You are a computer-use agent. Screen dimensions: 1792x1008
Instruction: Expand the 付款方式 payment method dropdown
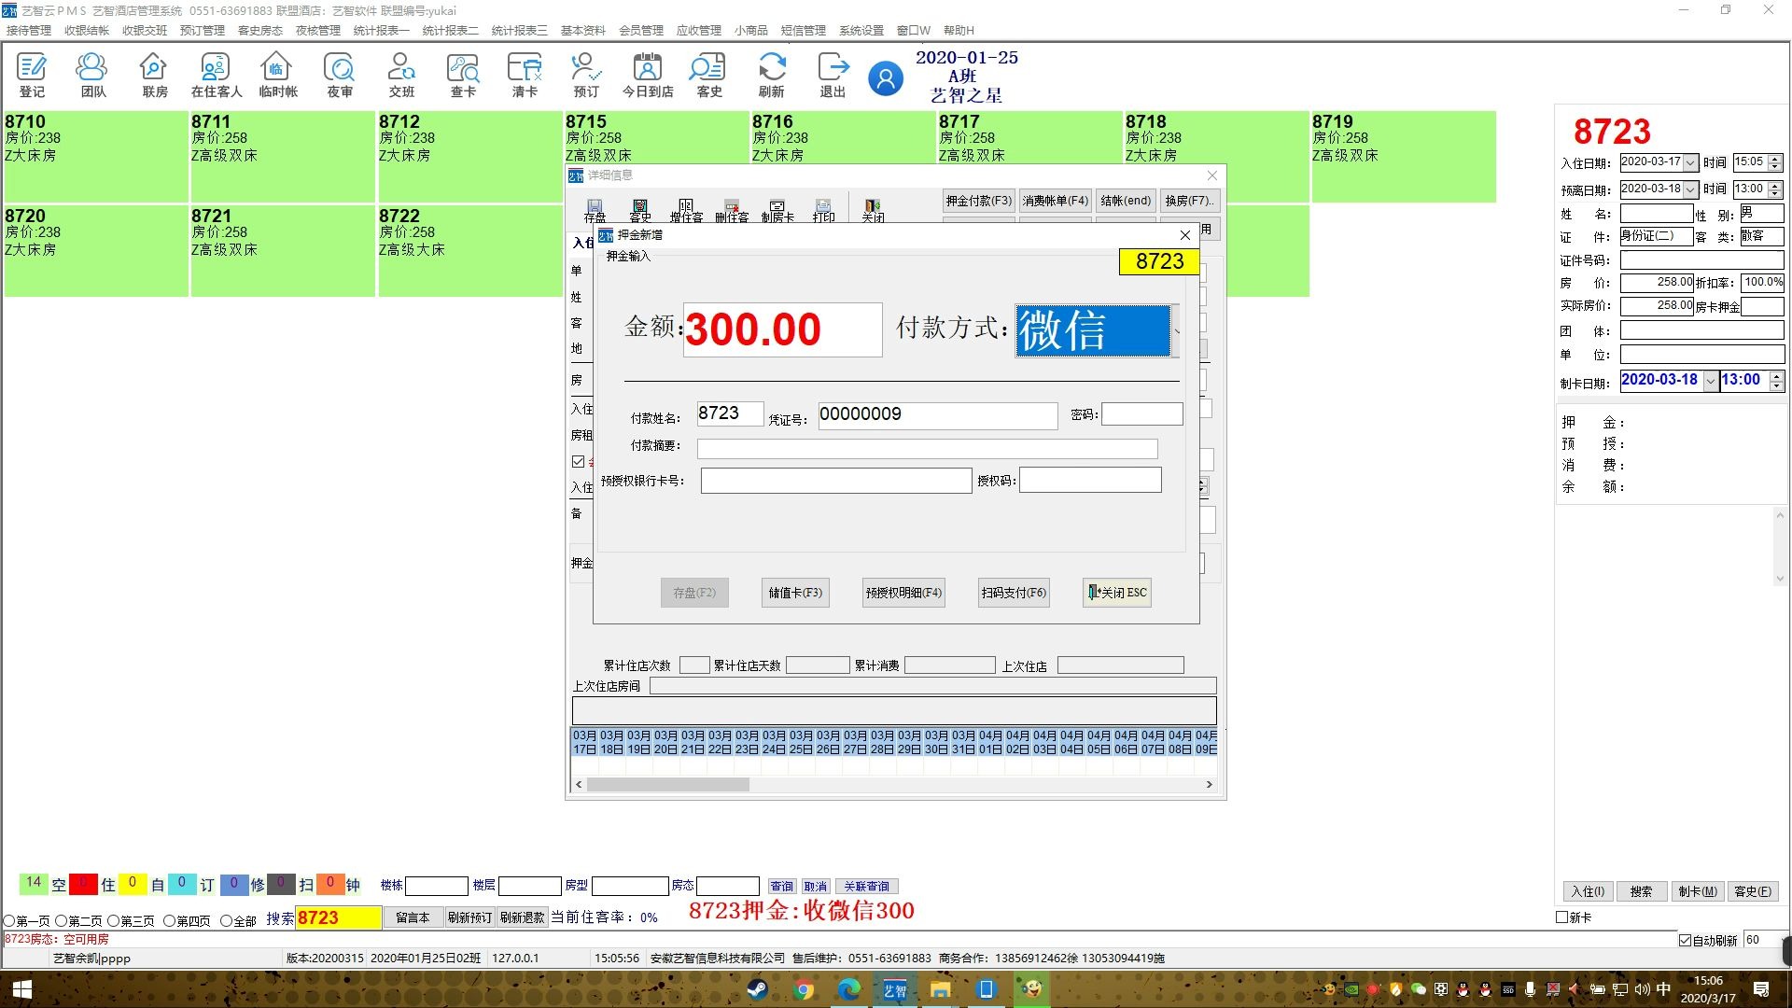pos(1176,330)
